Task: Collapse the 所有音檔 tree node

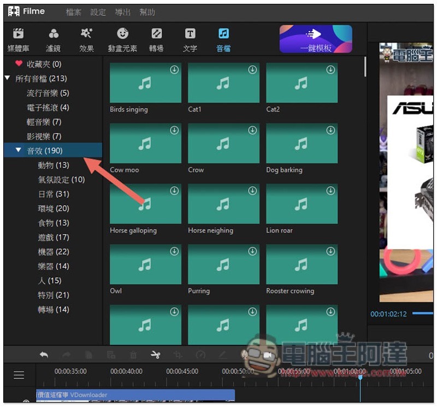Action: click(7, 79)
